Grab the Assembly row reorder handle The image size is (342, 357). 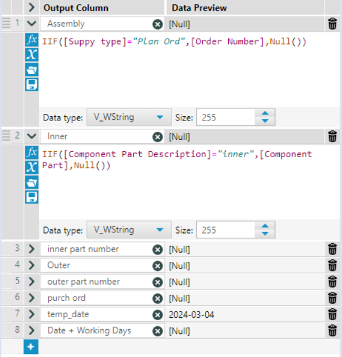tap(6, 23)
